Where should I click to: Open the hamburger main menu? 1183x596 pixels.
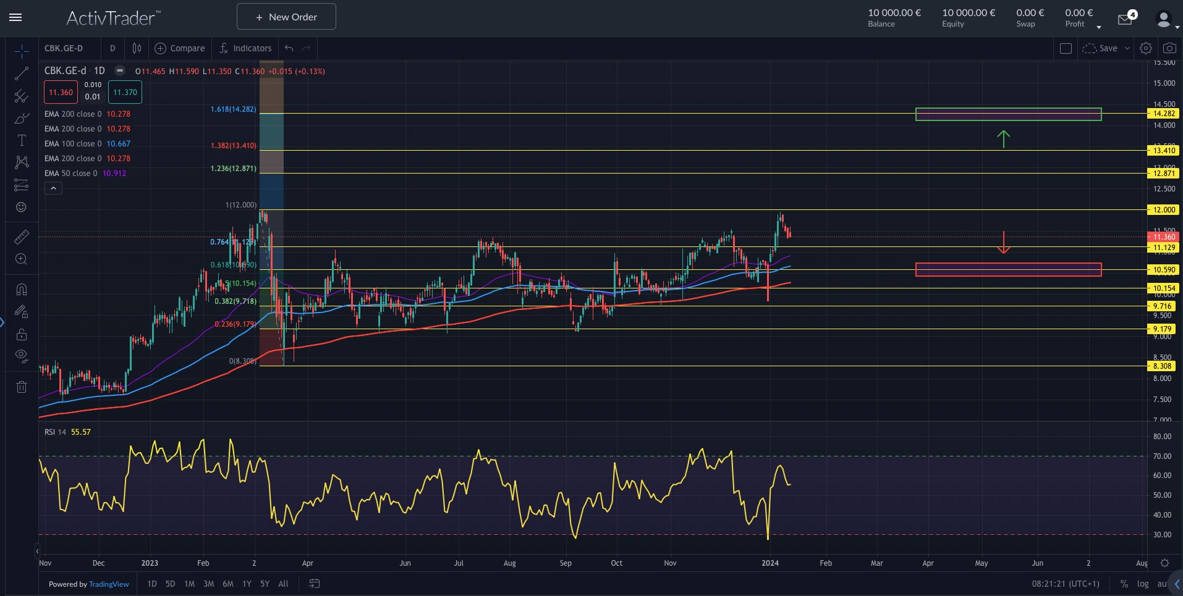click(15, 17)
